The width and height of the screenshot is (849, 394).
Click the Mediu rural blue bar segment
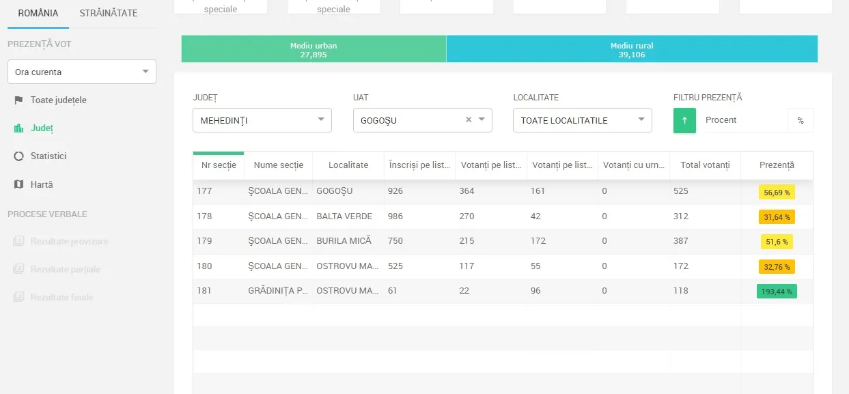[632, 49]
